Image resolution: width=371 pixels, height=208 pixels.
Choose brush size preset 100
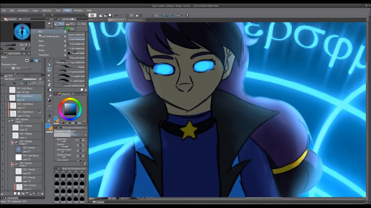coord(76,177)
